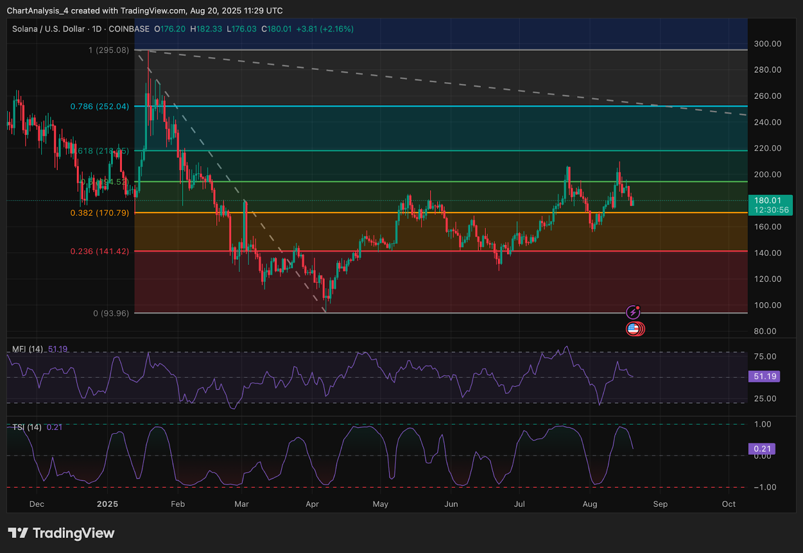Select the 1 (295.08) Fibonacci top label

pyautogui.click(x=108, y=50)
